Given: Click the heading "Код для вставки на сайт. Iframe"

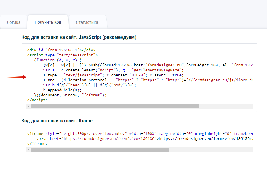Looking at the screenshot, I should tap(57, 121).
